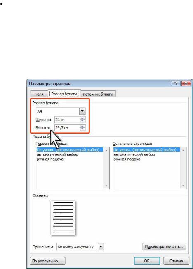Image resolution: width=193 pixels, height=269 pixels.
Task: Increase Высота with the up arrow
Action: click(82, 126)
